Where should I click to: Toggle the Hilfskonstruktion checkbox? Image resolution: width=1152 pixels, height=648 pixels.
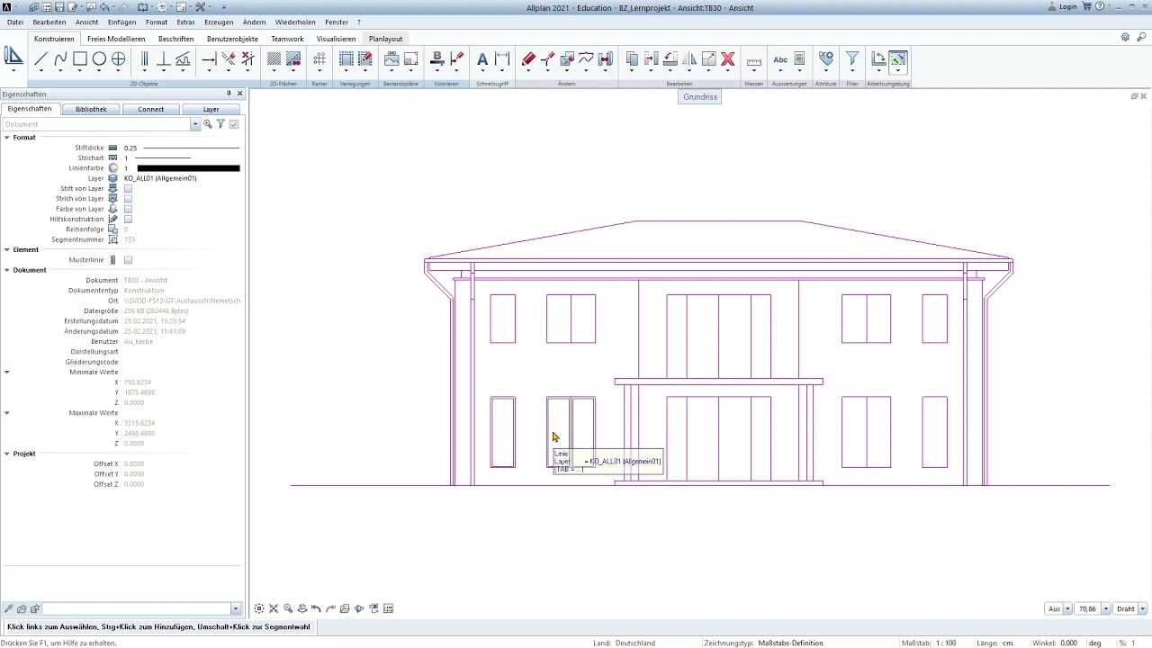(x=128, y=219)
